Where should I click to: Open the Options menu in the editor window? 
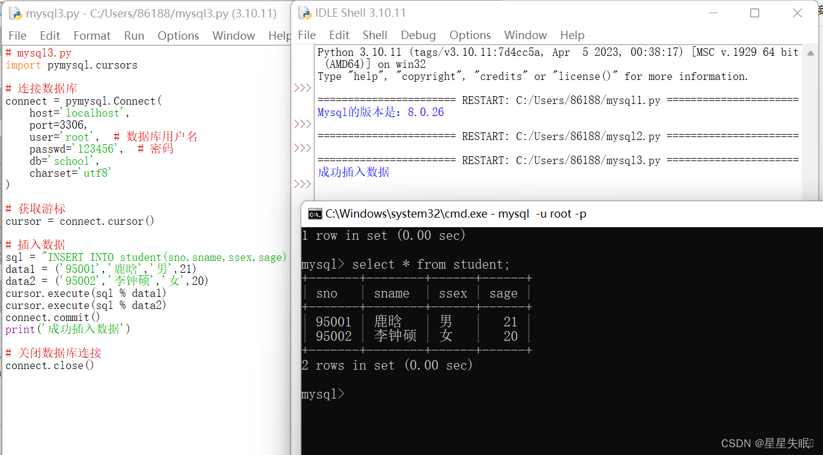[x=178, y=35]
